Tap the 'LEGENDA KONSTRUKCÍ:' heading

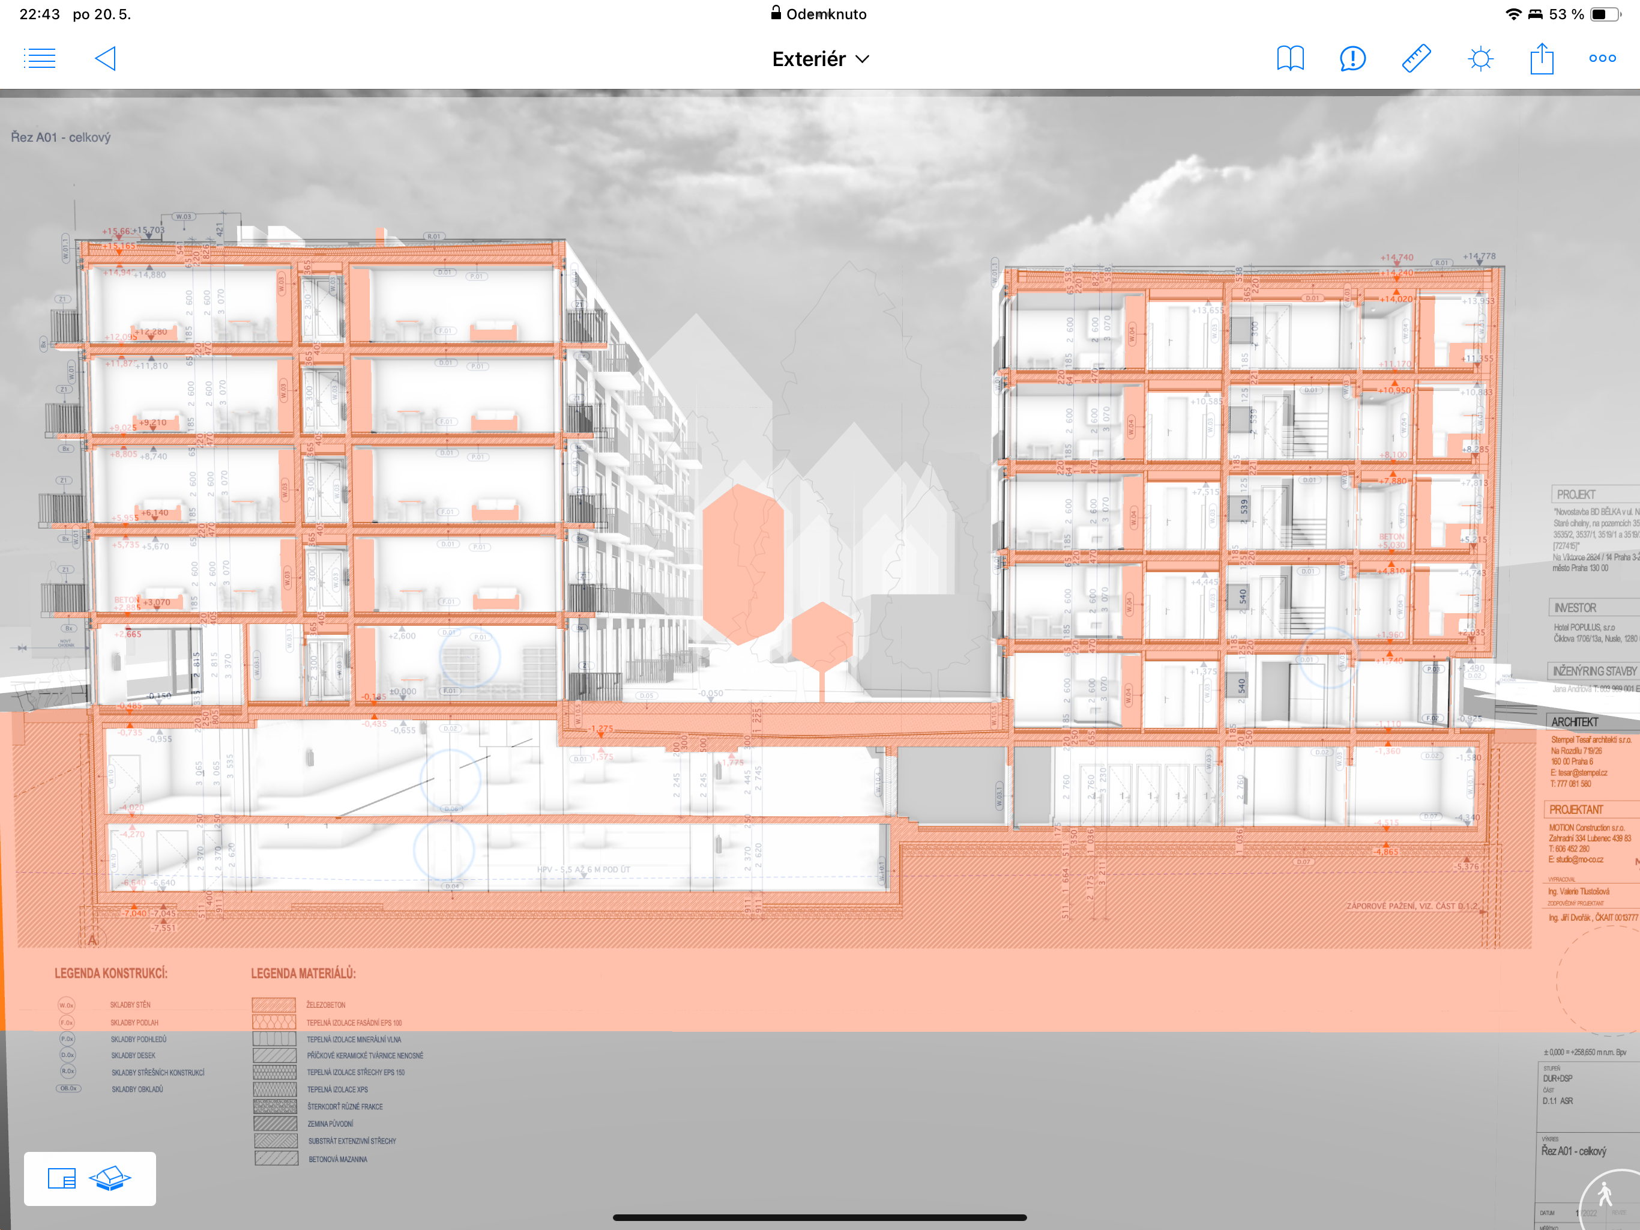coord(111,974)
